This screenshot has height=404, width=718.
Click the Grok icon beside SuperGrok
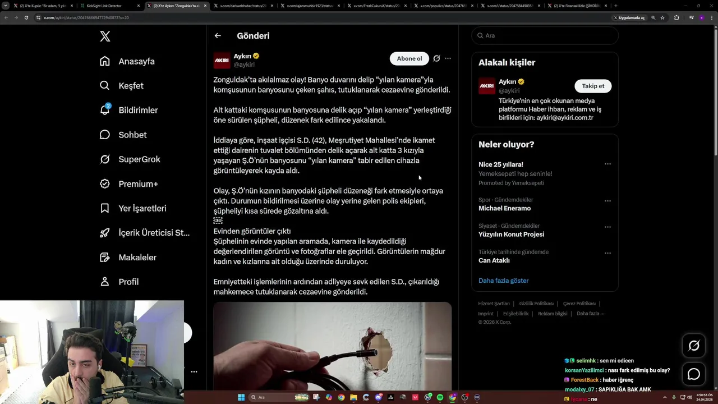pyautogui.click(x=105, y=159)
